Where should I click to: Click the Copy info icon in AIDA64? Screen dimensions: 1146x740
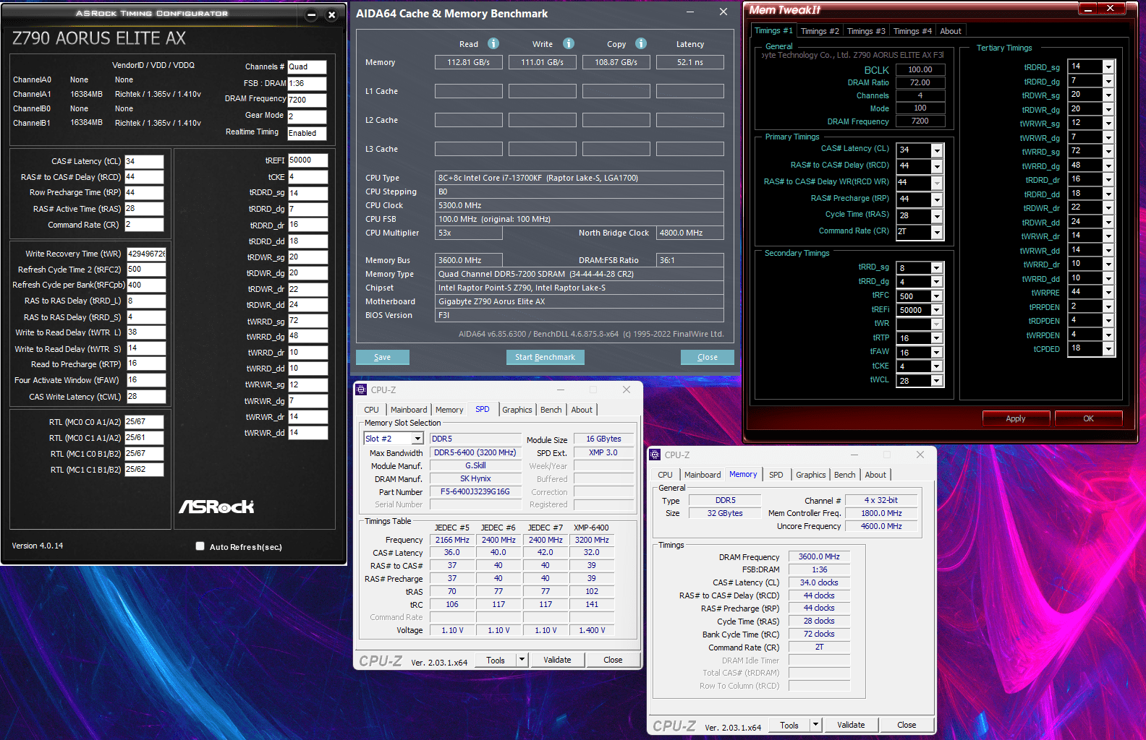tap(641, 43)
